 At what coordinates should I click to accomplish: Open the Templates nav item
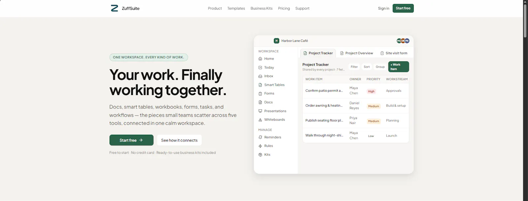[236, 8]
